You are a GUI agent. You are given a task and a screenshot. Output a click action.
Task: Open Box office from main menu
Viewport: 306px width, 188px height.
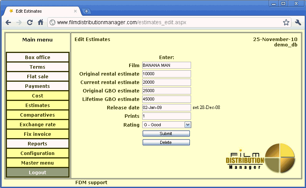(38, 58)
